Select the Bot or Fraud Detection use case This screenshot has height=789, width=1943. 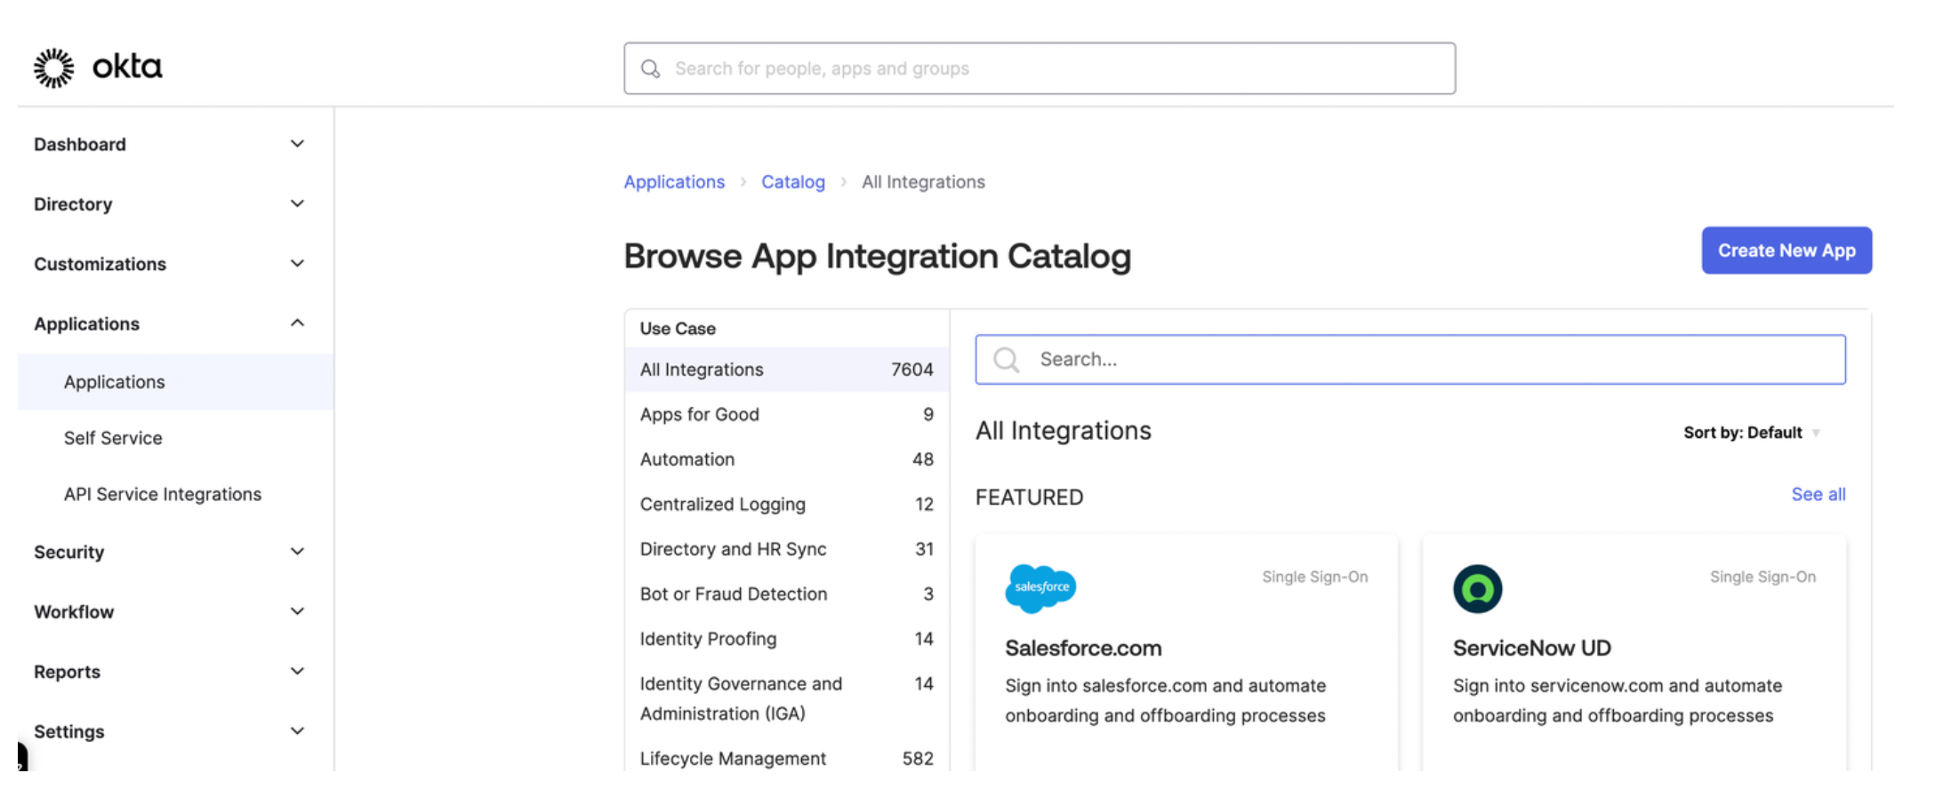(x=787, y=594)
